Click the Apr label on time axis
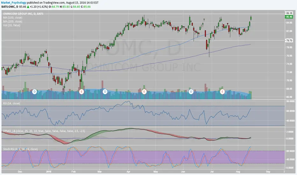This screenshot has width=297, height=175. [128, 172]
